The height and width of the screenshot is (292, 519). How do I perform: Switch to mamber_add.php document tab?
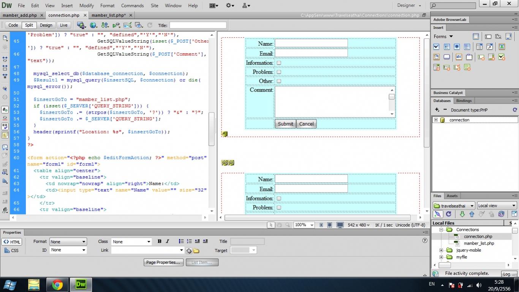click(x=20, y=15)
